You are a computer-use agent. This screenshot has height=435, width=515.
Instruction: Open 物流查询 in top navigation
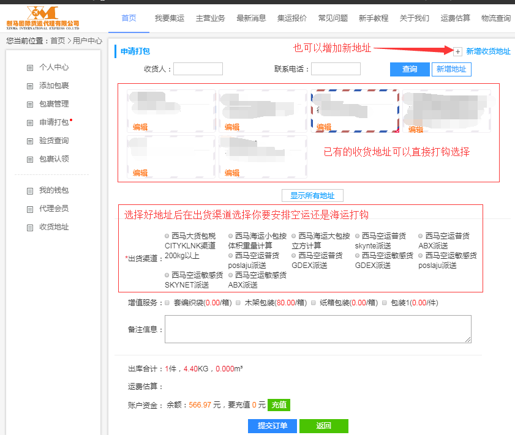(x=496, y=18)
